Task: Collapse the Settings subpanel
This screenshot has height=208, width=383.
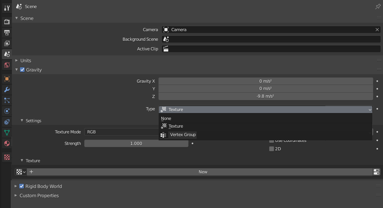Action: click(22, 120)
